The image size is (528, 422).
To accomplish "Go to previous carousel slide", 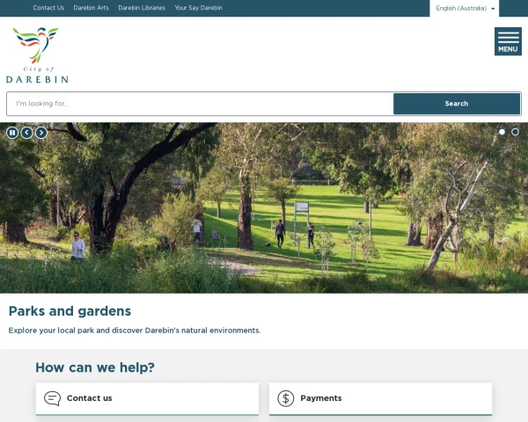I will (x=27, y=133).
